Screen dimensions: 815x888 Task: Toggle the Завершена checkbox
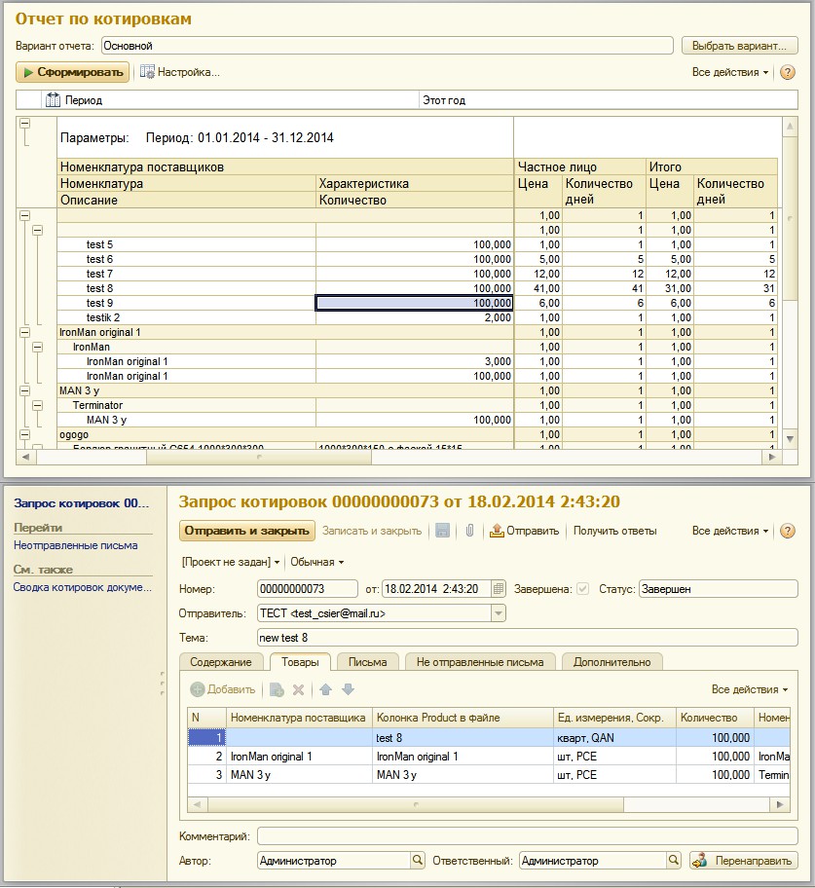pyautogui.click(x=583, y=588)
